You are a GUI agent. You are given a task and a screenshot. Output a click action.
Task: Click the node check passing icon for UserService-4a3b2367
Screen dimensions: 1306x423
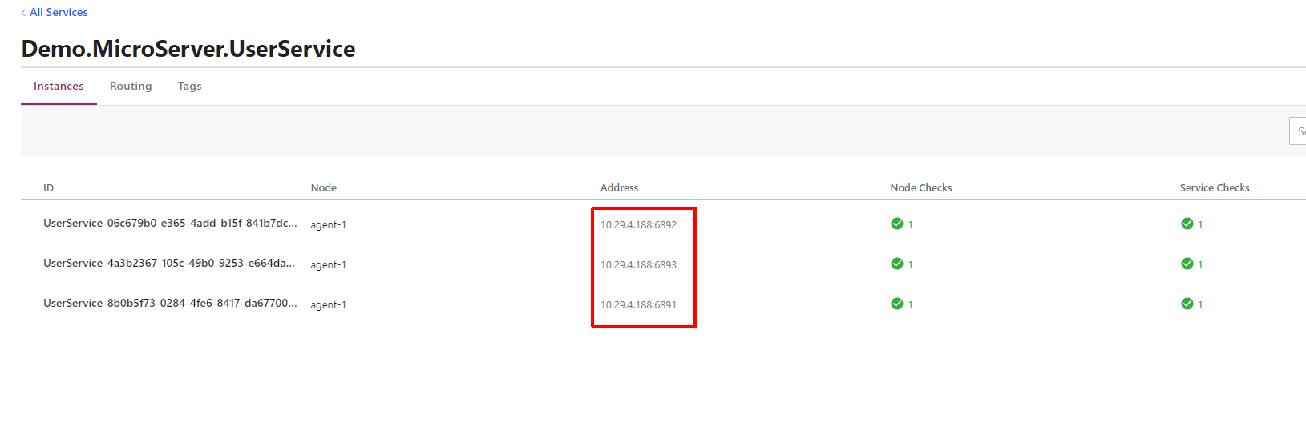897,264
